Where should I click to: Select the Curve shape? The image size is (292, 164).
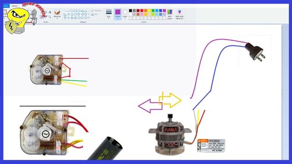[x=68, y=11]
